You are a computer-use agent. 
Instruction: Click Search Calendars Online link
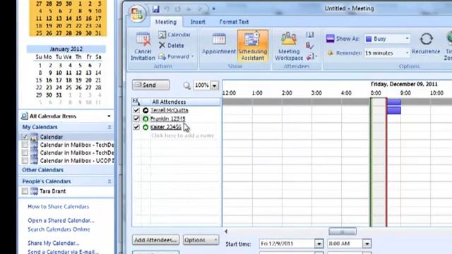pyautogui.click(x=59, y=229)
